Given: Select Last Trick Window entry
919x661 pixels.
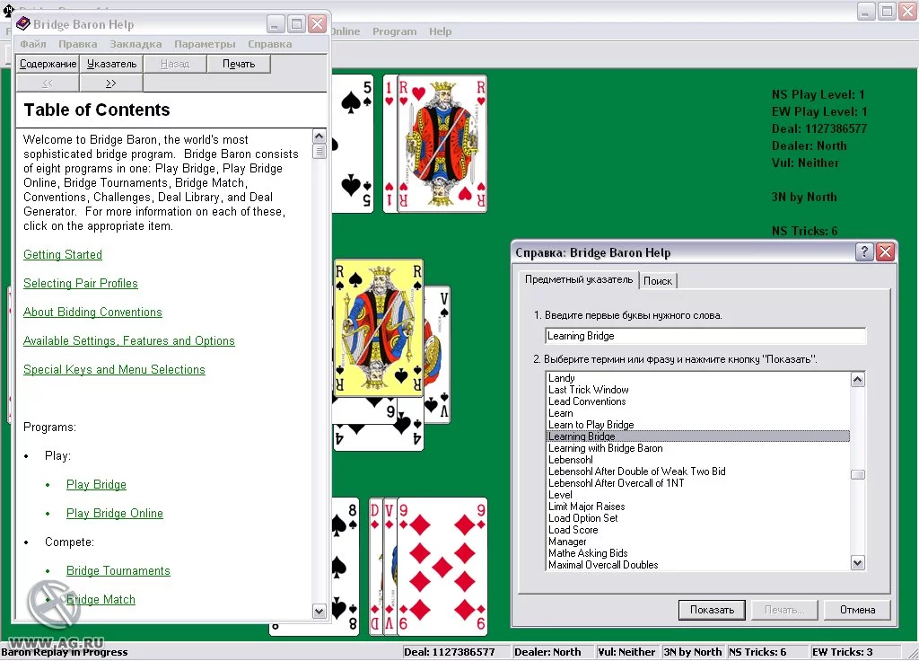Looking at the screenshot, I should [x=589, y=390].
